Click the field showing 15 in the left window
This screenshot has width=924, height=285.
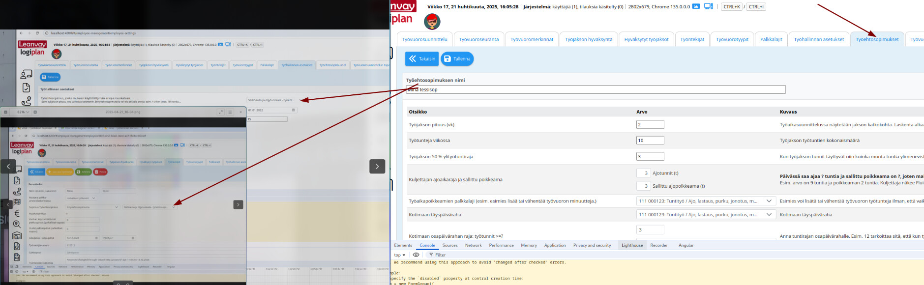click(x=267, y=119)
